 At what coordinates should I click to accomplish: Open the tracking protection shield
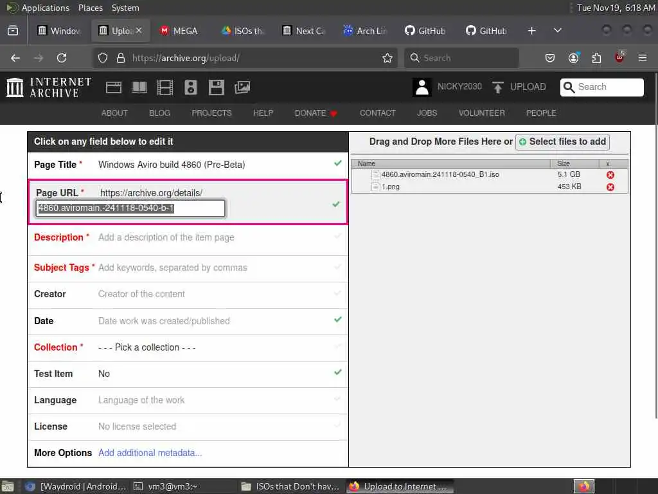[x=103, y=58]
